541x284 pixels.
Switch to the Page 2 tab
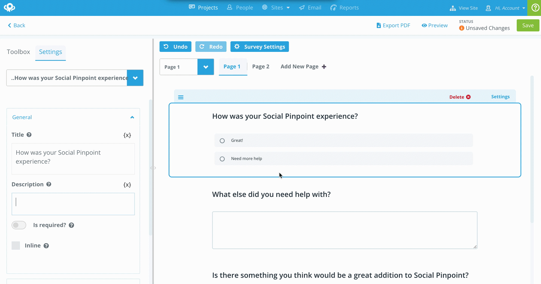tap(261, 67)
